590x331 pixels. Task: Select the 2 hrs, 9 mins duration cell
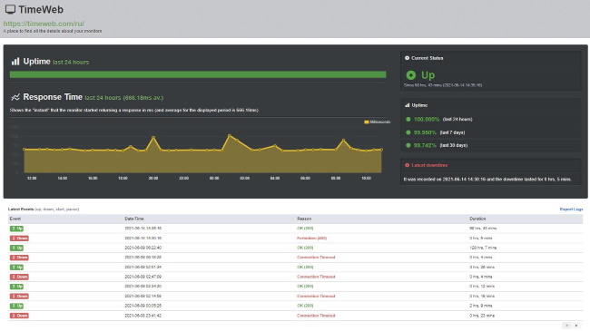click(x=480, y=306)
